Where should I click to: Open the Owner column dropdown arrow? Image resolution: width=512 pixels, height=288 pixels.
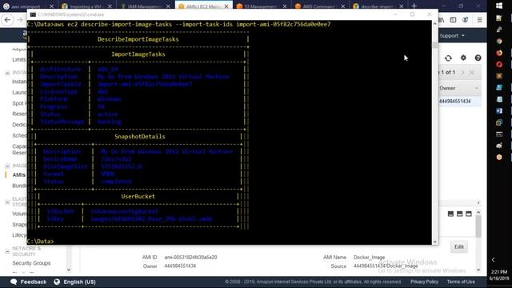(x=477, y=88)
